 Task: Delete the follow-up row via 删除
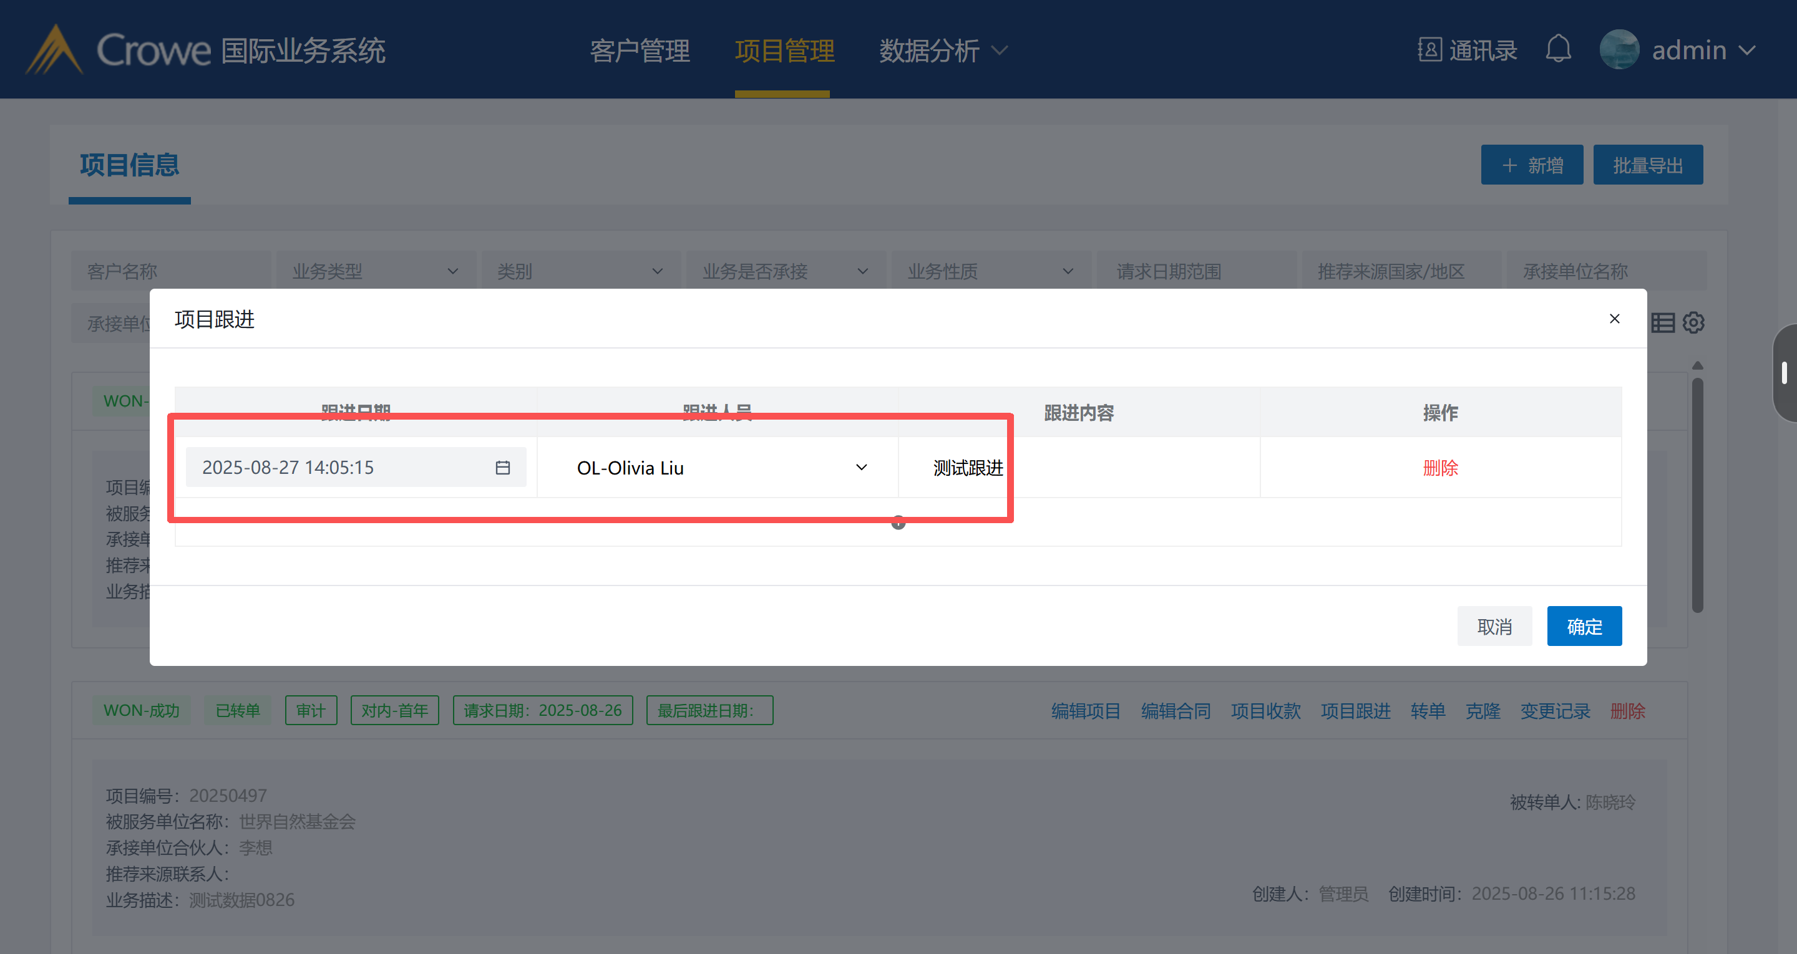point(1440,468)
